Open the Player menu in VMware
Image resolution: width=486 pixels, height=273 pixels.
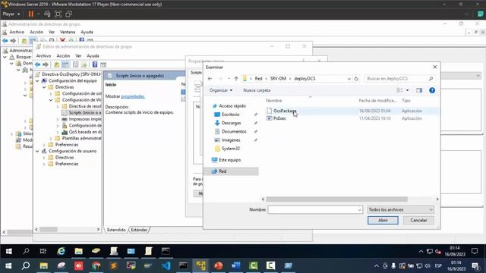11,14
